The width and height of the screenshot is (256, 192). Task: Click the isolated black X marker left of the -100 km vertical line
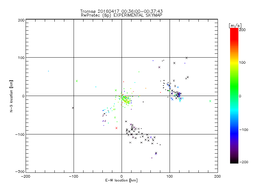tap(73, 108)
